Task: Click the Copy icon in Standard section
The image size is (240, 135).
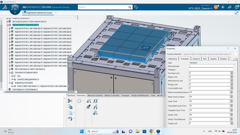Action: tap(70, 107)
